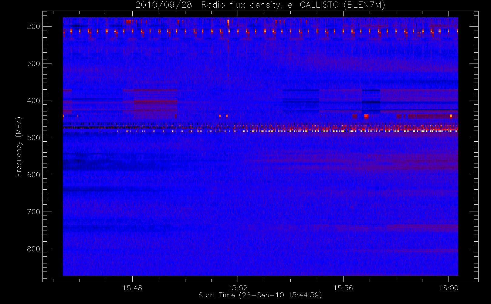This screenshot has height=304, width=491.
Task: Click the 400 frequency tick label
Action: [34, 101]
